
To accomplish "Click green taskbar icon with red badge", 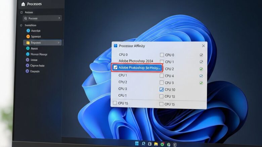I will (x=162, y=144).
